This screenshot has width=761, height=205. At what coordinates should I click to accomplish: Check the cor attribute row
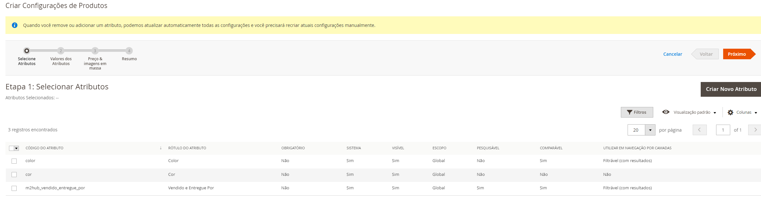14,175
